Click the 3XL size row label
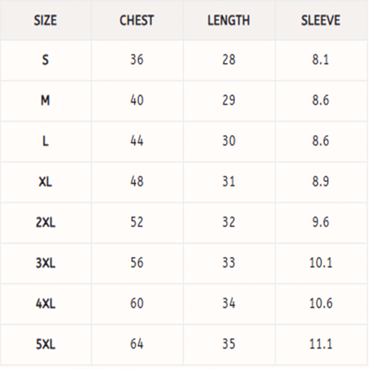The height and width of the screenshot is (369, 369). tap(45, 263)
